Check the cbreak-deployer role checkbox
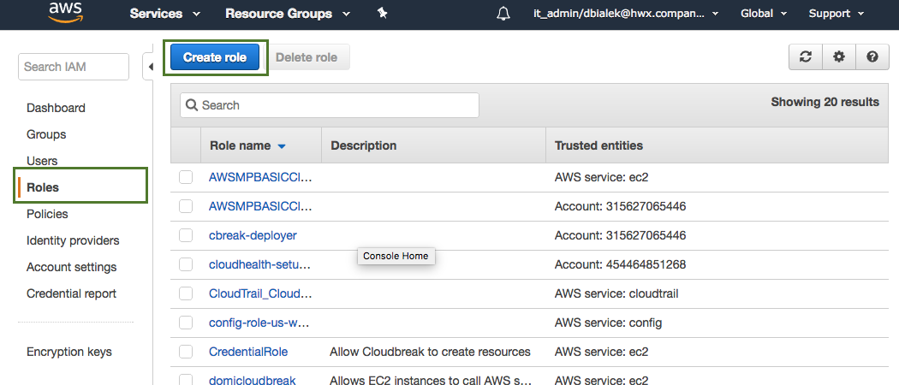Image resolution: width=899 pixels, height=385 pixels. click(x=186, y=235)
